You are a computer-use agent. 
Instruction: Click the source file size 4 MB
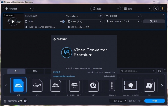[31, 22]
